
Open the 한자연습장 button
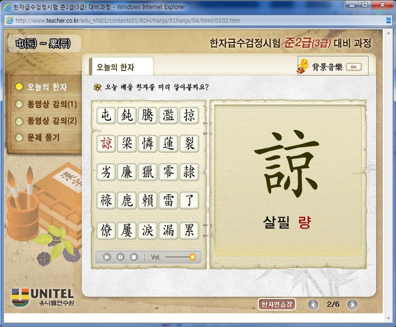(277, 304)
